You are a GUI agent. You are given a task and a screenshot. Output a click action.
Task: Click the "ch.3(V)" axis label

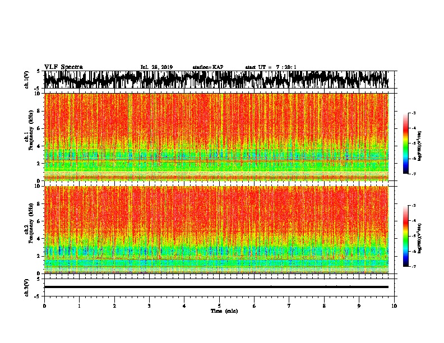tap(26, 288)
